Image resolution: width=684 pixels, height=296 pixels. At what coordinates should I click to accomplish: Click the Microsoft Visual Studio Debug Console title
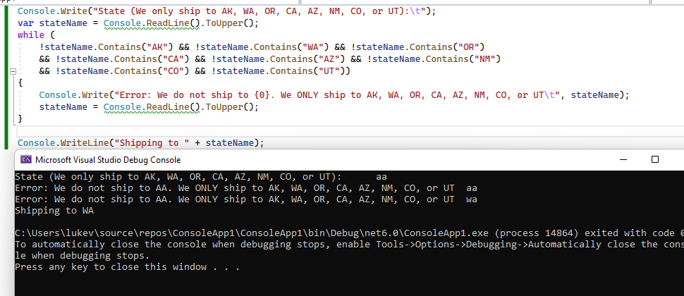pos(108,160)
